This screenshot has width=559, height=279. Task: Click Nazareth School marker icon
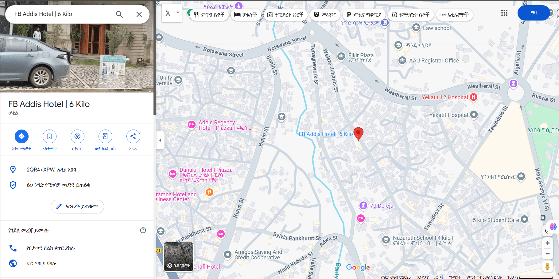click(386, 240)
